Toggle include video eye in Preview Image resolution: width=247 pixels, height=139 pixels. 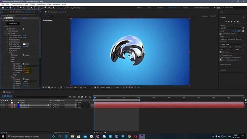click(x=233, y=31)
